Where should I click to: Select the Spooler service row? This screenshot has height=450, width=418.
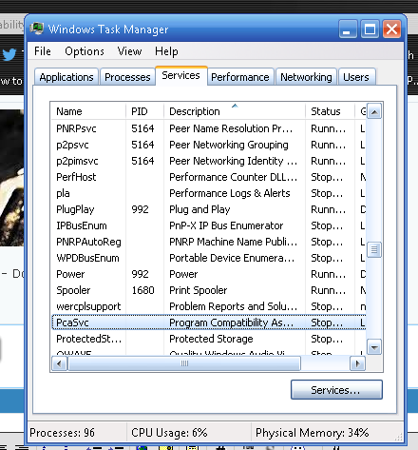[208, 290]
